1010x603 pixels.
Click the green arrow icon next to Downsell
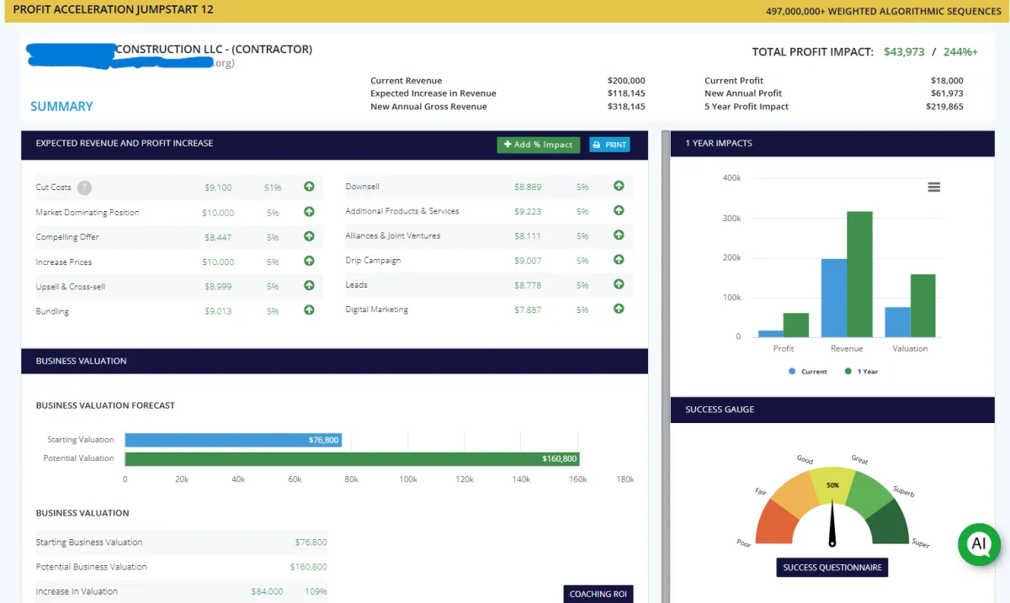[619, 186]
